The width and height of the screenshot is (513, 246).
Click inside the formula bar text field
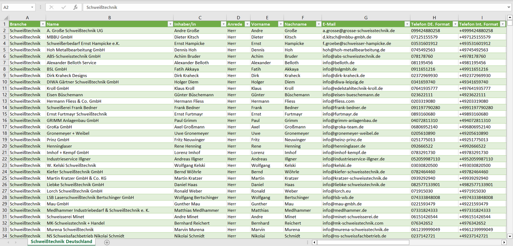tap(284, 7)
